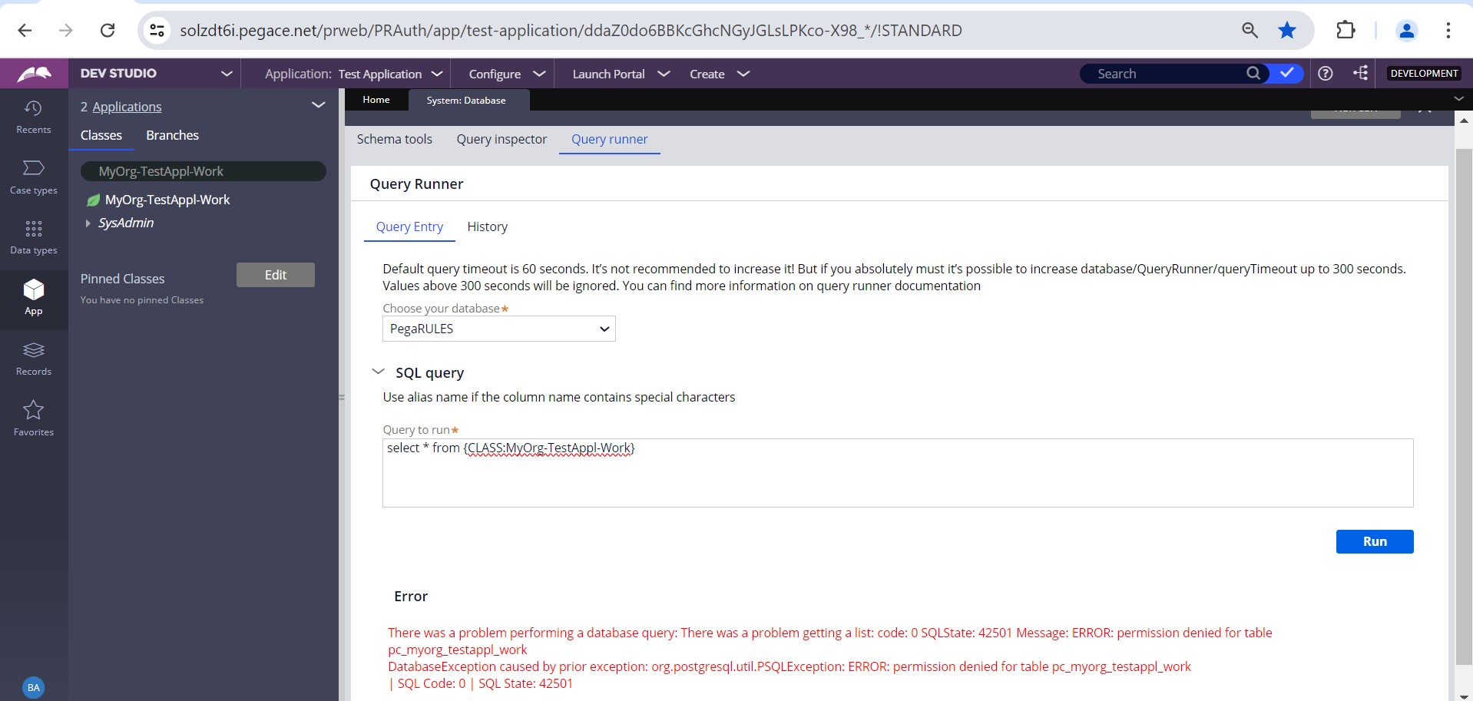The height and width of the screenshot is (701, 1473).
Task: Click the search magnifier icon in the header
Action: click(x=1253, y=73)
